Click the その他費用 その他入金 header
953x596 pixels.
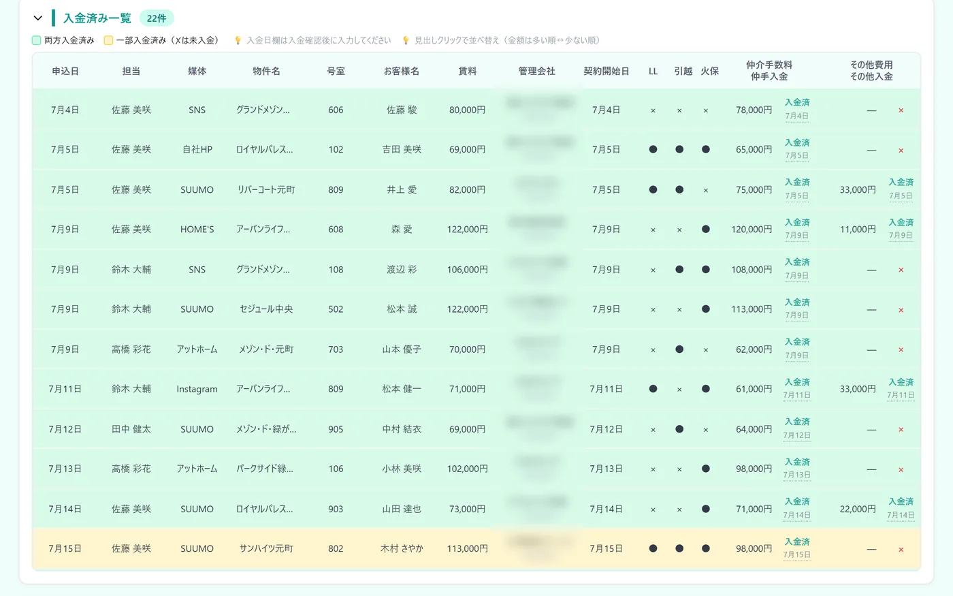coord(871,71)
